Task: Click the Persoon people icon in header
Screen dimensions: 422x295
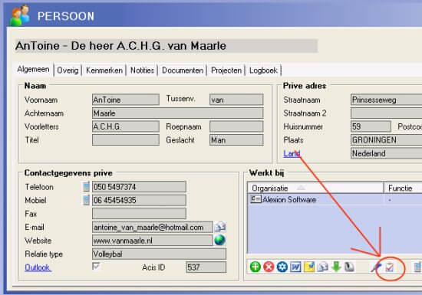Action: coord(20,15)
